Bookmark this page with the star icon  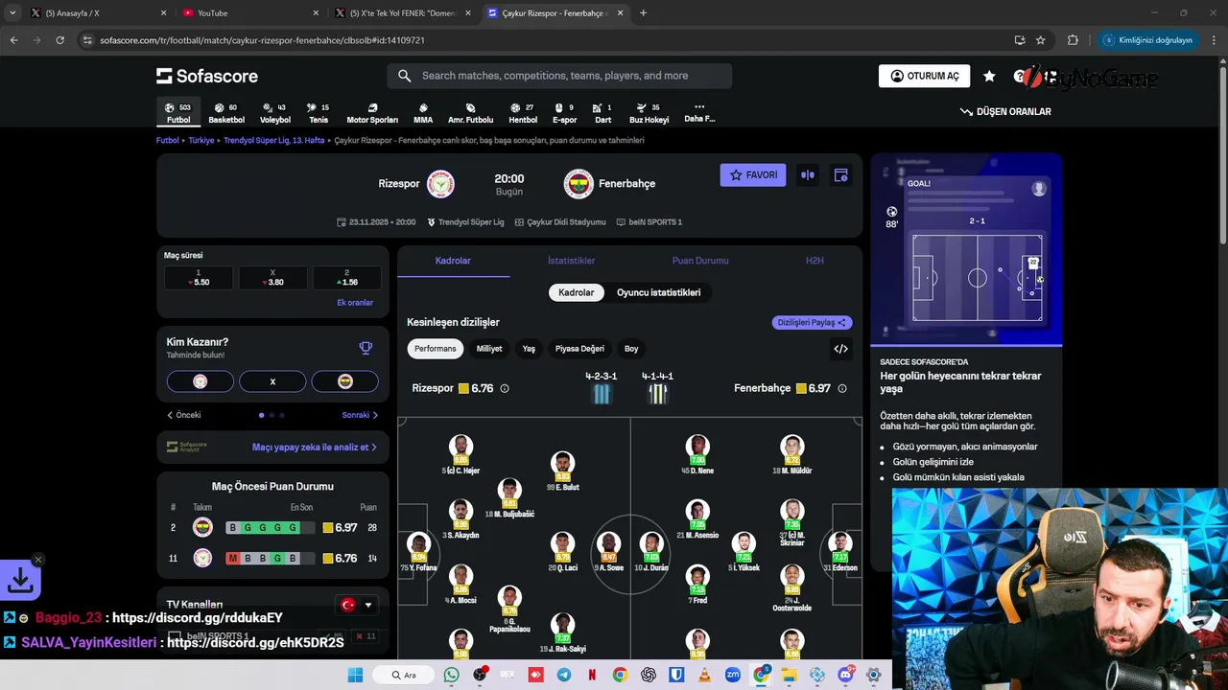click(x=1041, y=40)
